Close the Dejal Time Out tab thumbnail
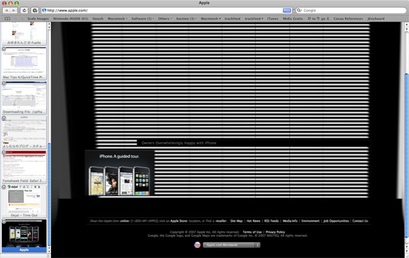This screenshot has width=409, height=258. coord(4,187)
